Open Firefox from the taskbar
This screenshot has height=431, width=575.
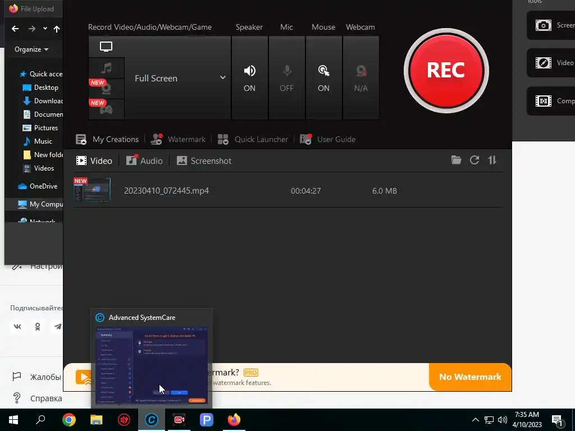(x=234, y=420)
